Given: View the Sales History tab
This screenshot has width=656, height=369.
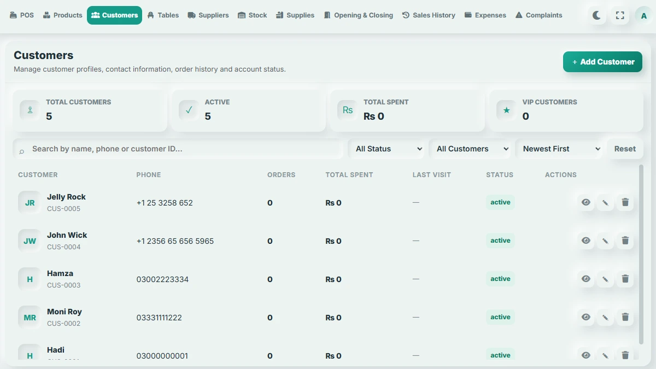Looking at the screenshot, I should tap(429, 15).
